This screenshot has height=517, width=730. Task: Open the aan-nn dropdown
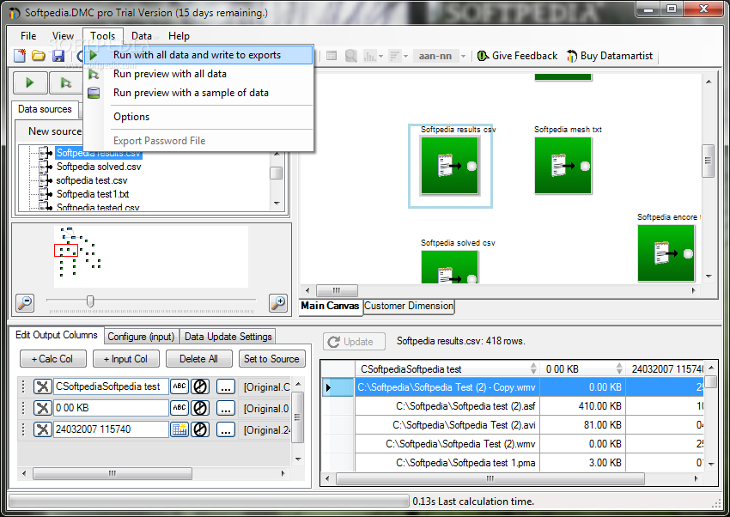tap(463, 57)
